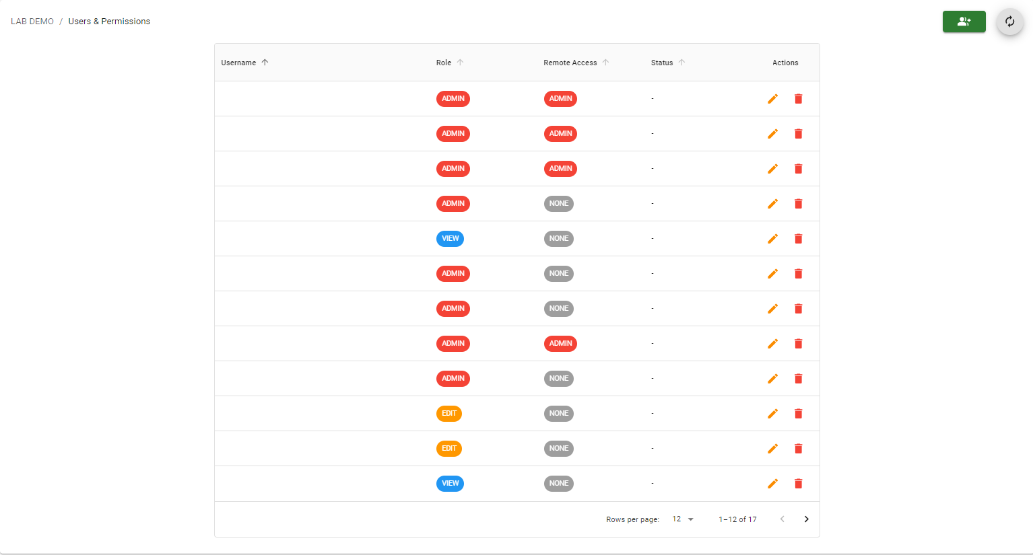The image size is (1033, 555).
Task: Sort by Remote Access column header
Action: pyautogui.click(x=570, y=63)
